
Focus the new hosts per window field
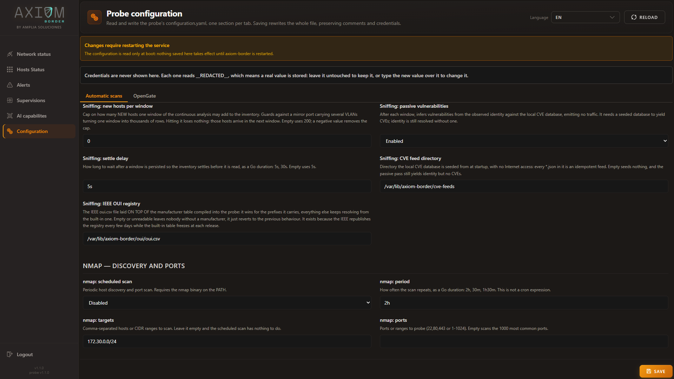coord(227,141)
